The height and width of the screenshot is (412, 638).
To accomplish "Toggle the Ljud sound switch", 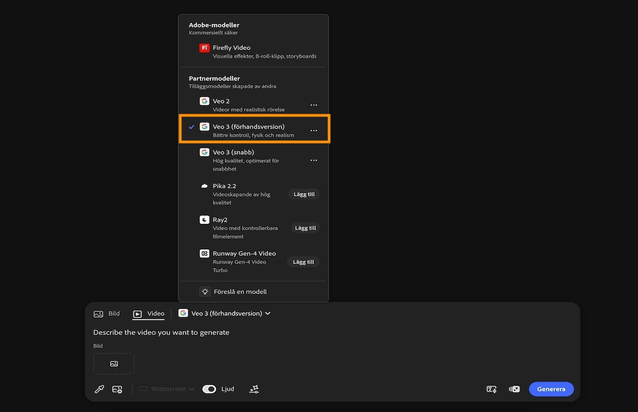I will (x=209, y=389).
